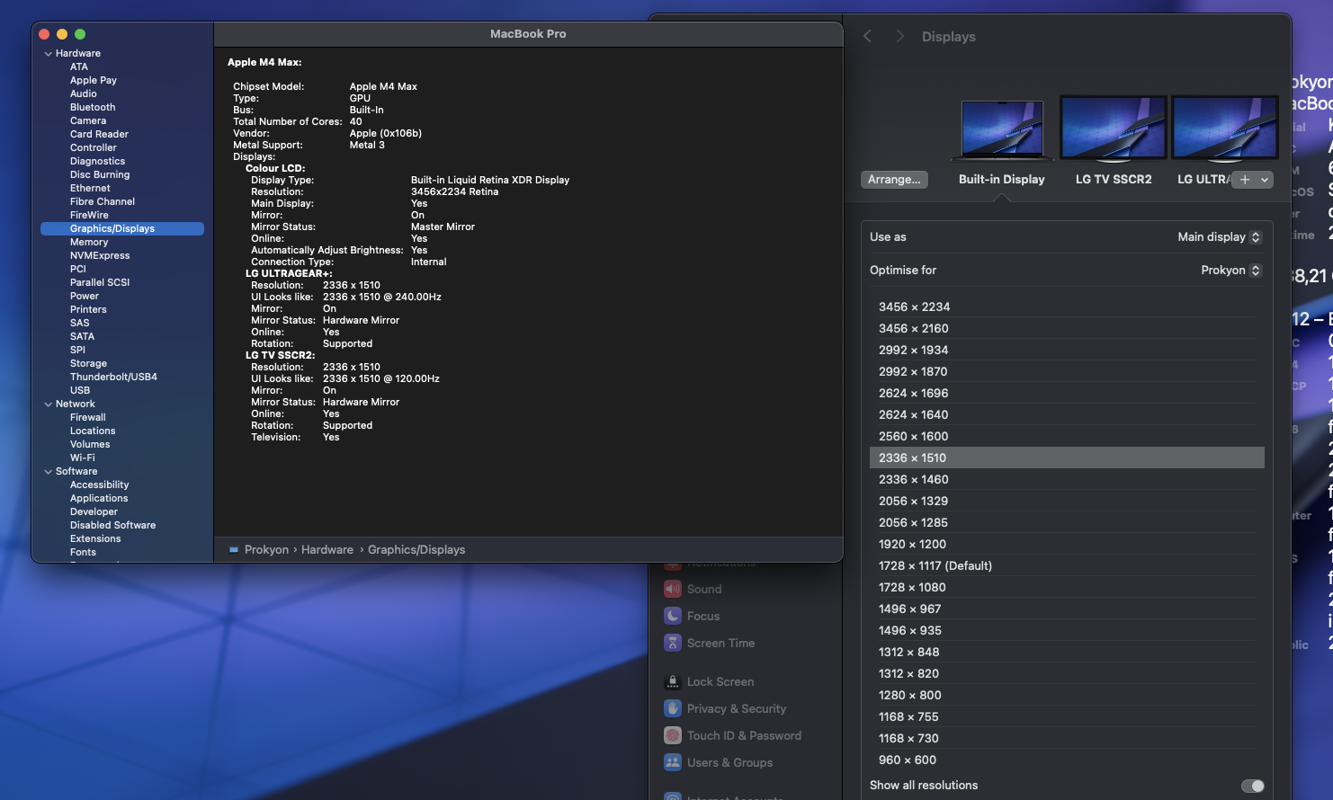Go back with the Displays back arrow
Screen dimensions: 1333x800
tap(867, 36)
